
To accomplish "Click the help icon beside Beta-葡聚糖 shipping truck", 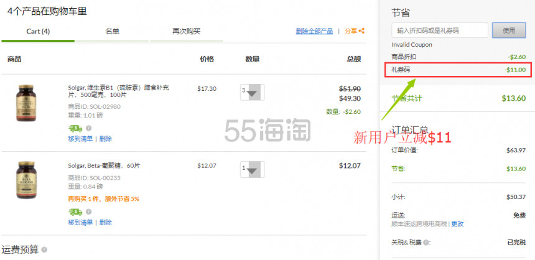I will 89,212.
